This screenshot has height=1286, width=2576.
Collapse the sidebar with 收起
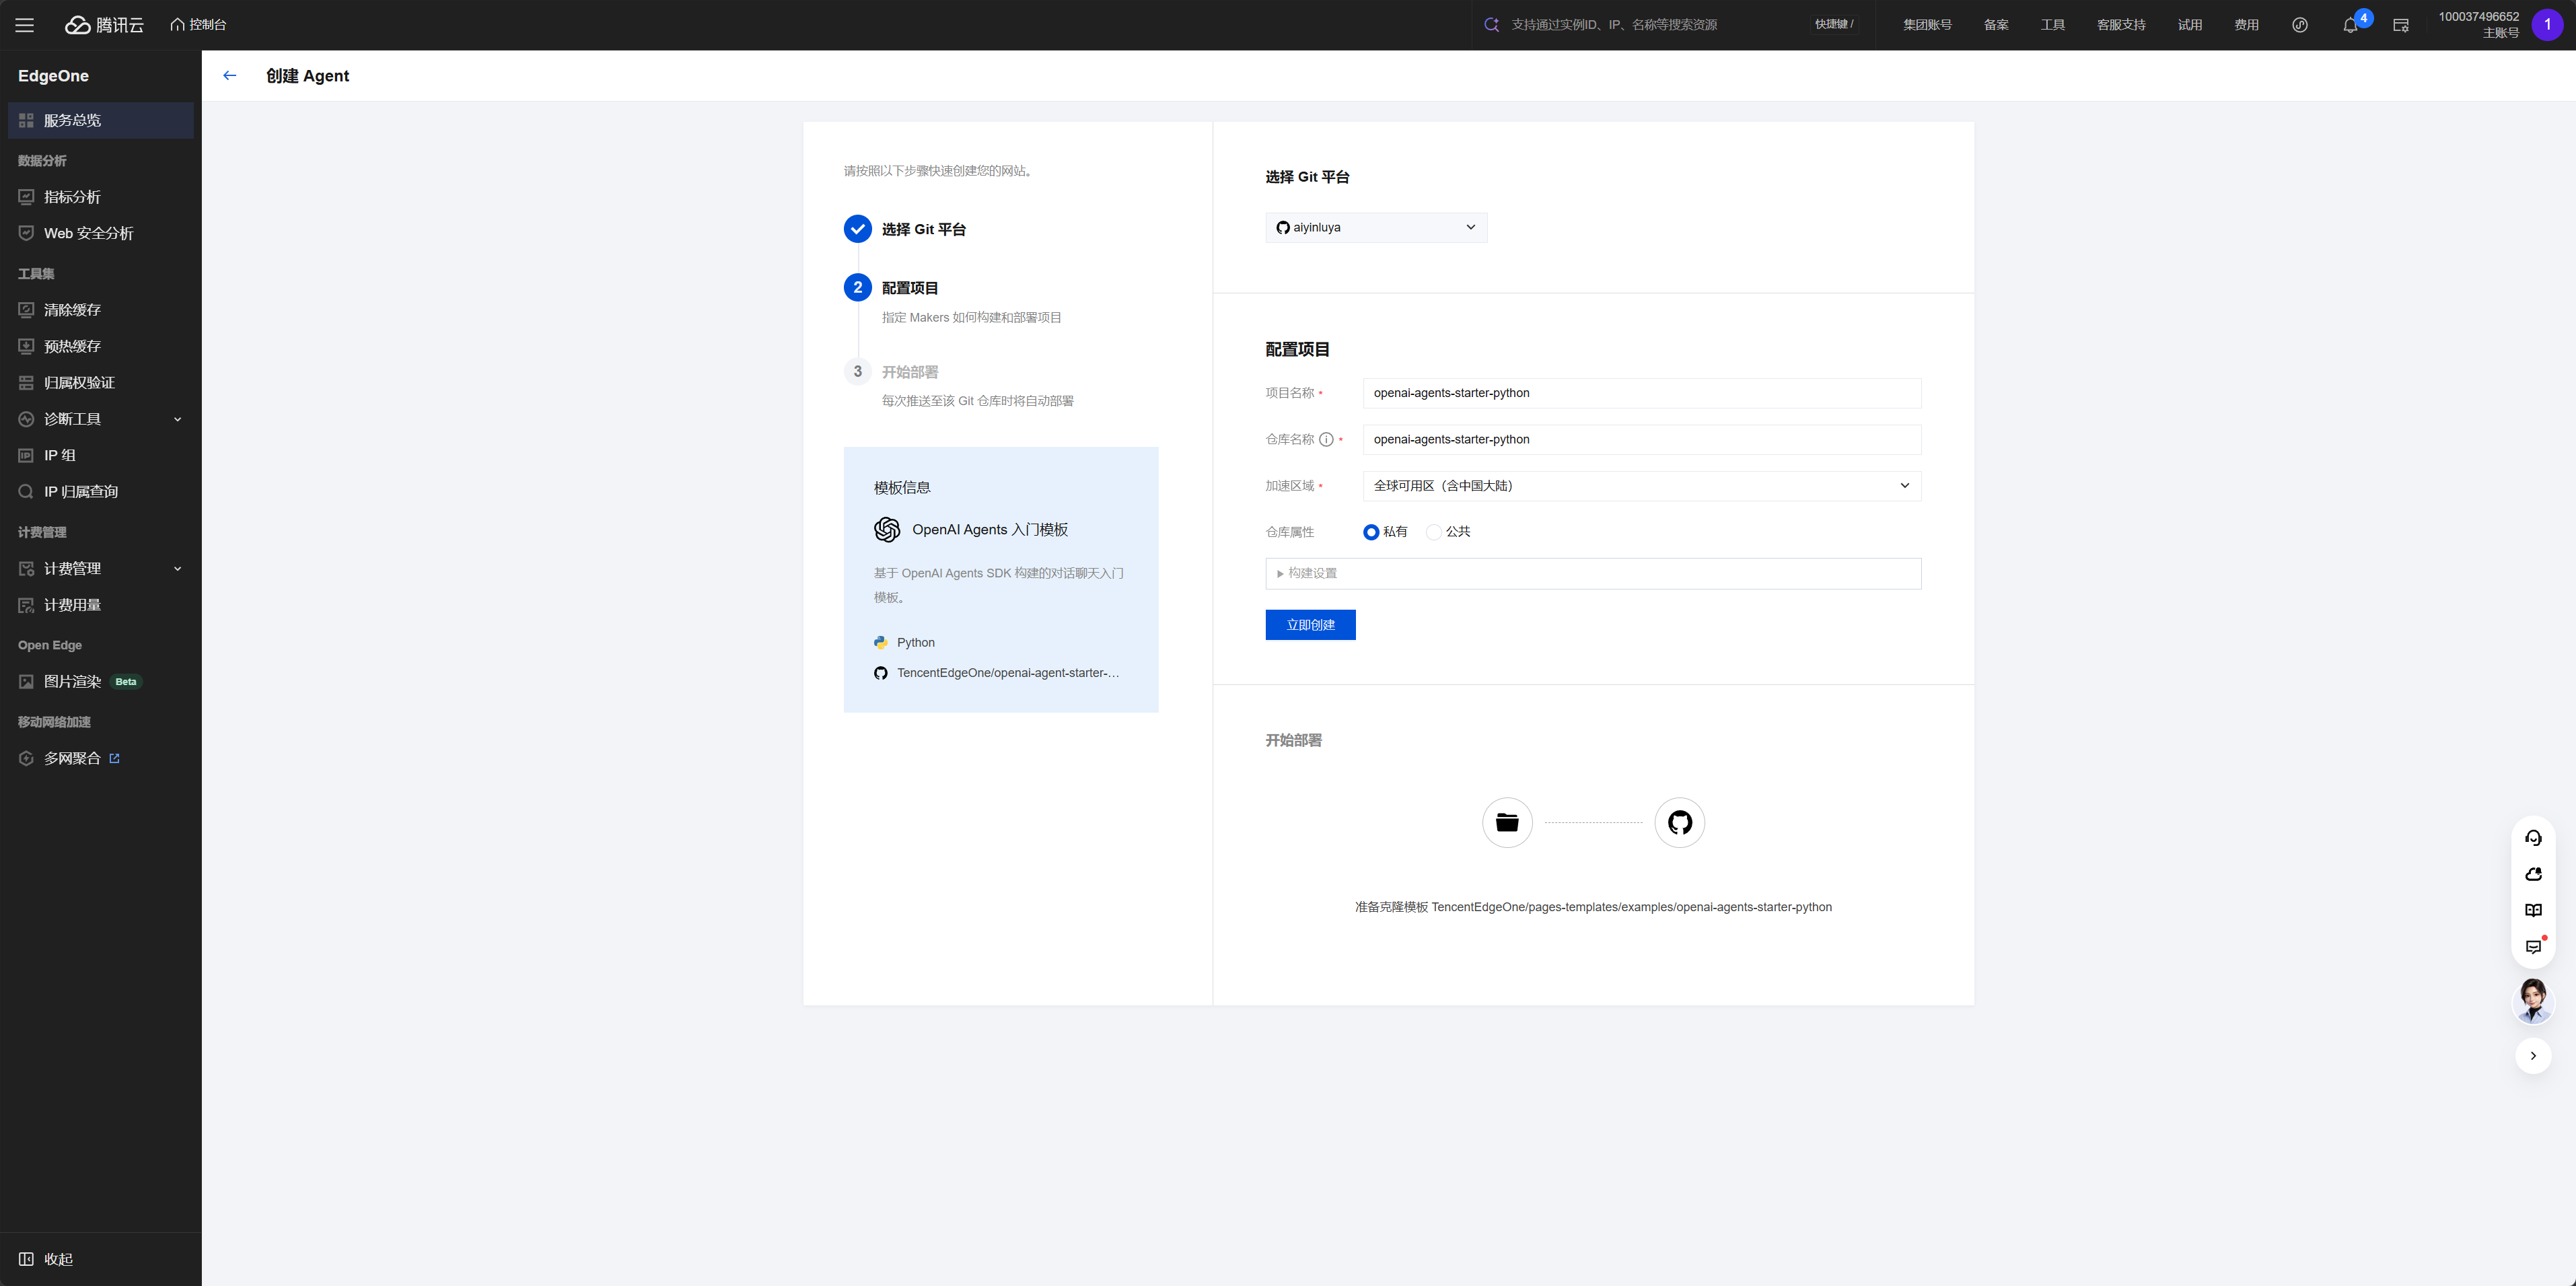(46, 1259)
